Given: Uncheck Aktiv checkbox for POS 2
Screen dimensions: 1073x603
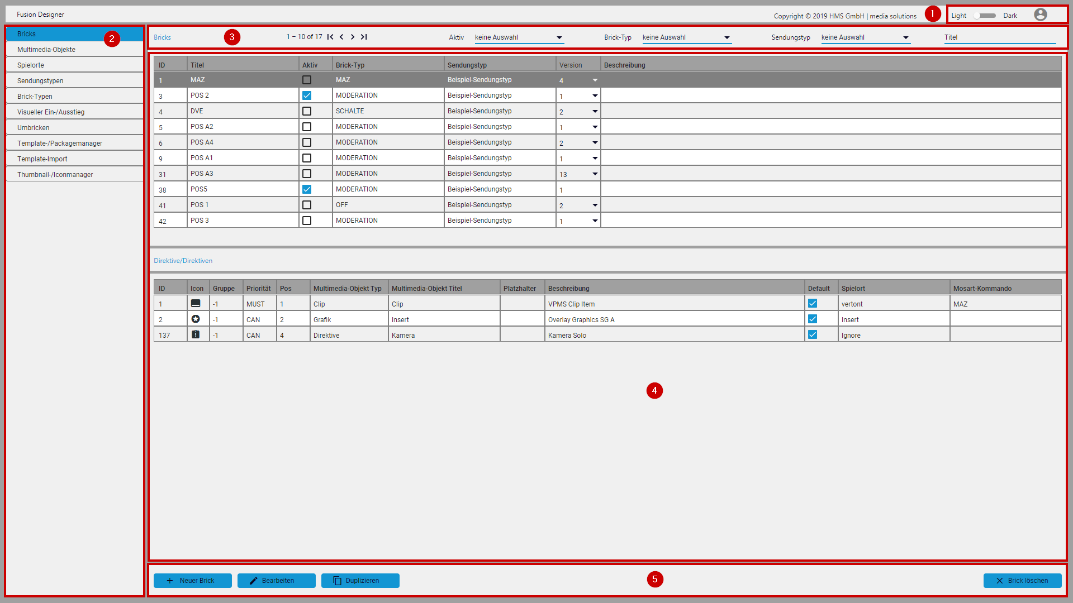Looking at the screenshot, I should 307,95.
